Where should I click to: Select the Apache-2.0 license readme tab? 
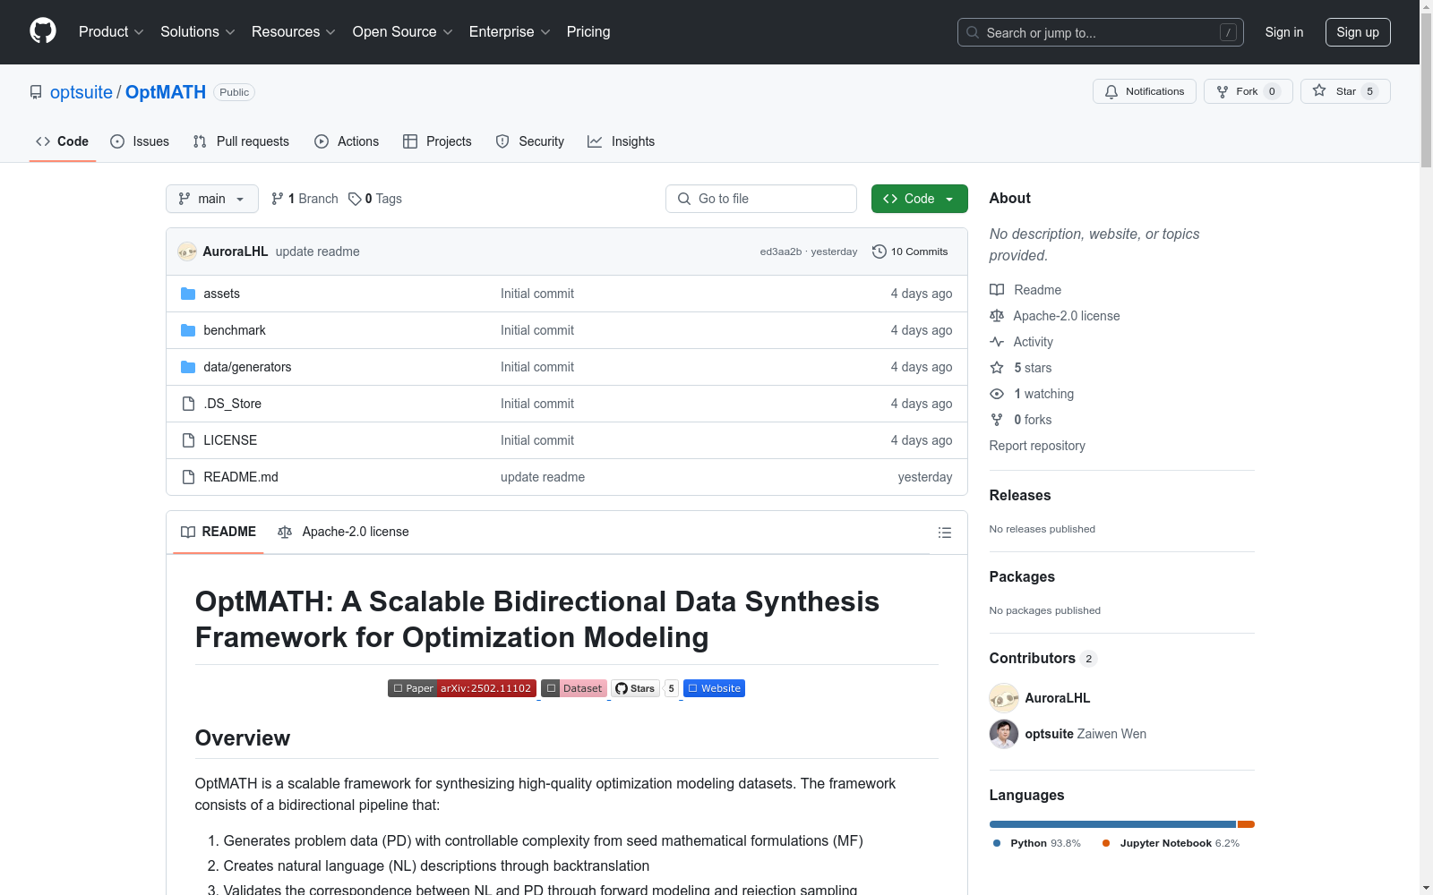343,532
